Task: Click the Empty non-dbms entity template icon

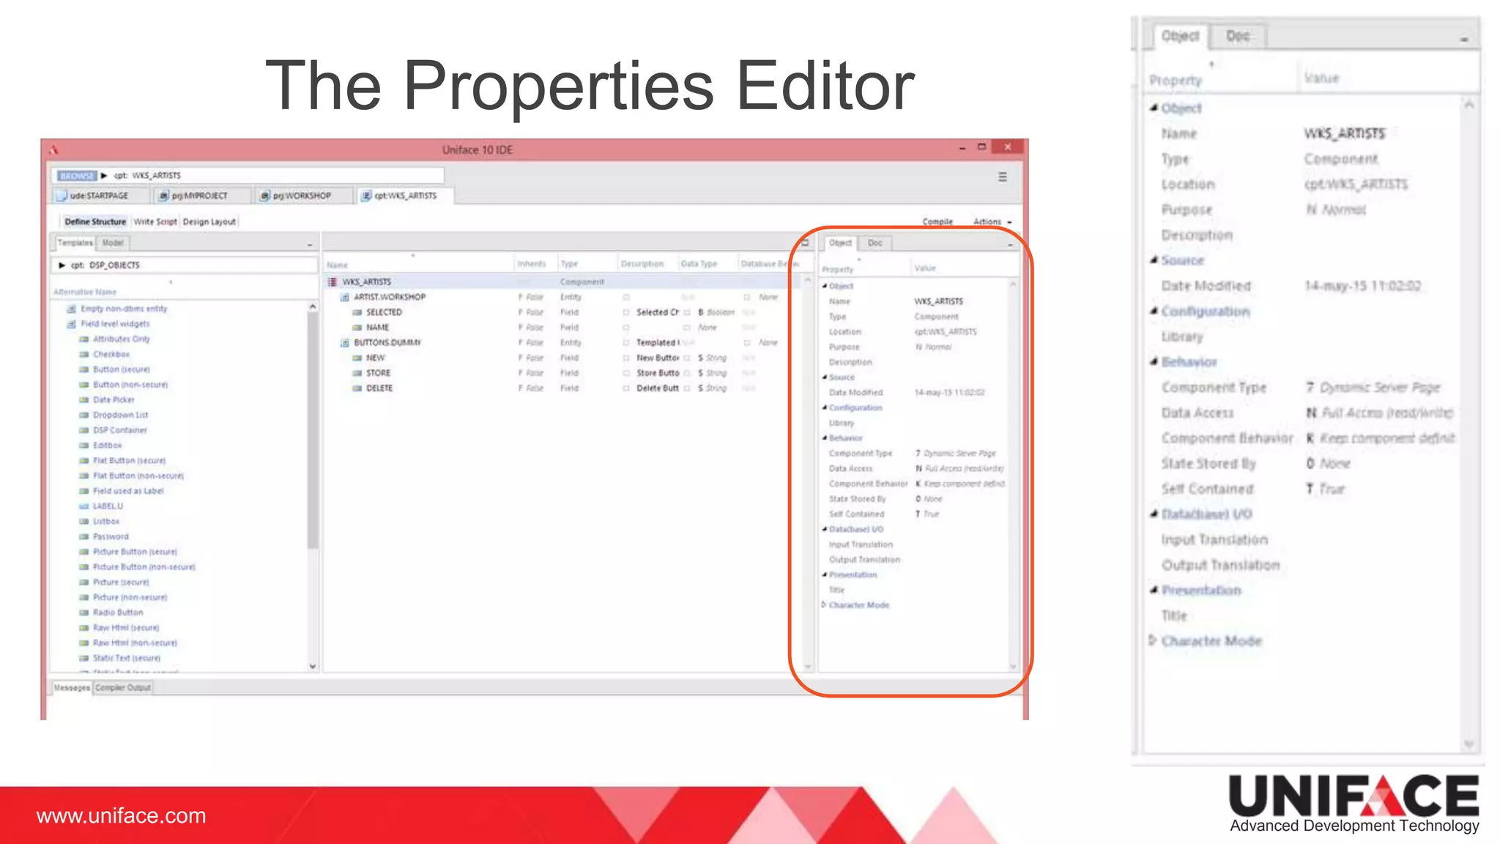Action: (x=72, y=308)
